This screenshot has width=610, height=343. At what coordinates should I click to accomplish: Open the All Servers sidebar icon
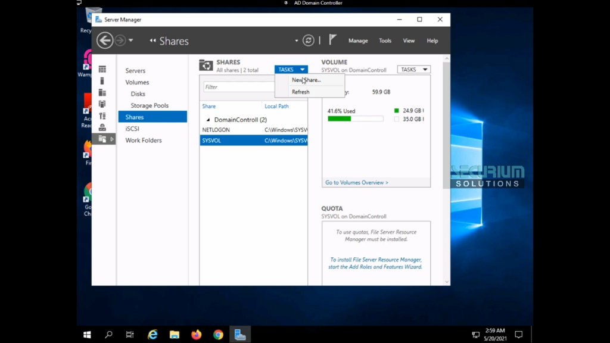tap(102, 92)
